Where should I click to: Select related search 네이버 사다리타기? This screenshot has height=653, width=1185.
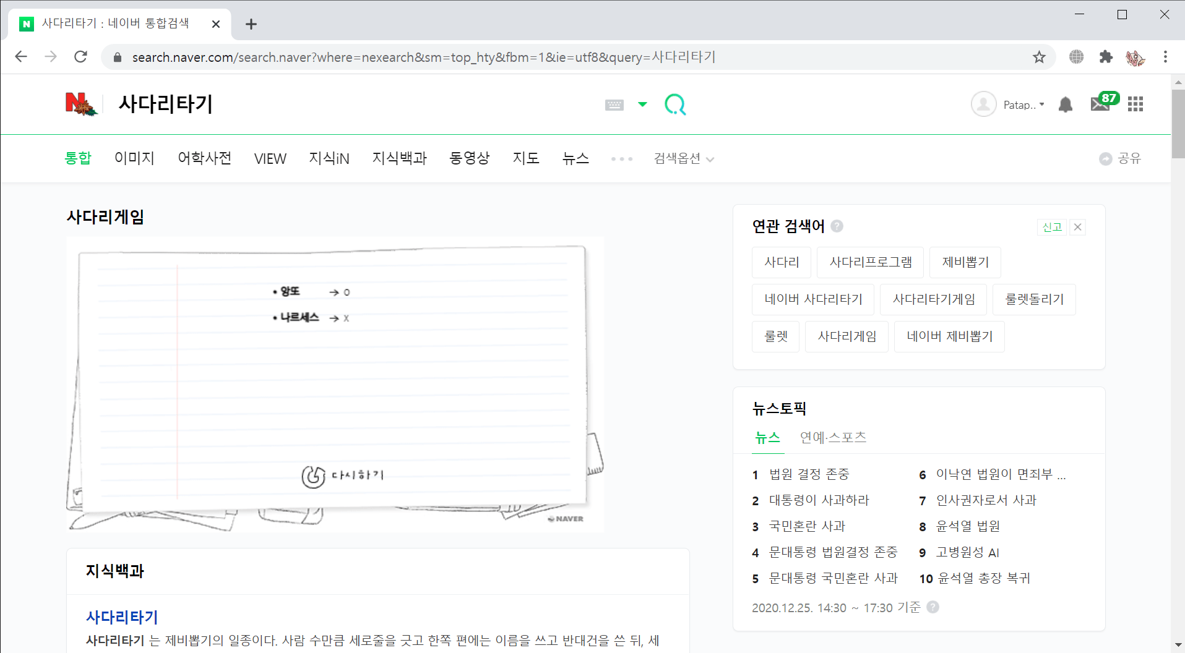tap(813, 299)
